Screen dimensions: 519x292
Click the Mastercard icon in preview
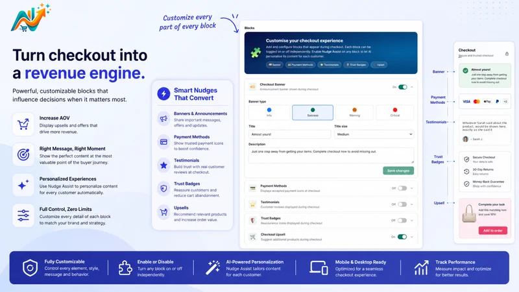point(477,102)
